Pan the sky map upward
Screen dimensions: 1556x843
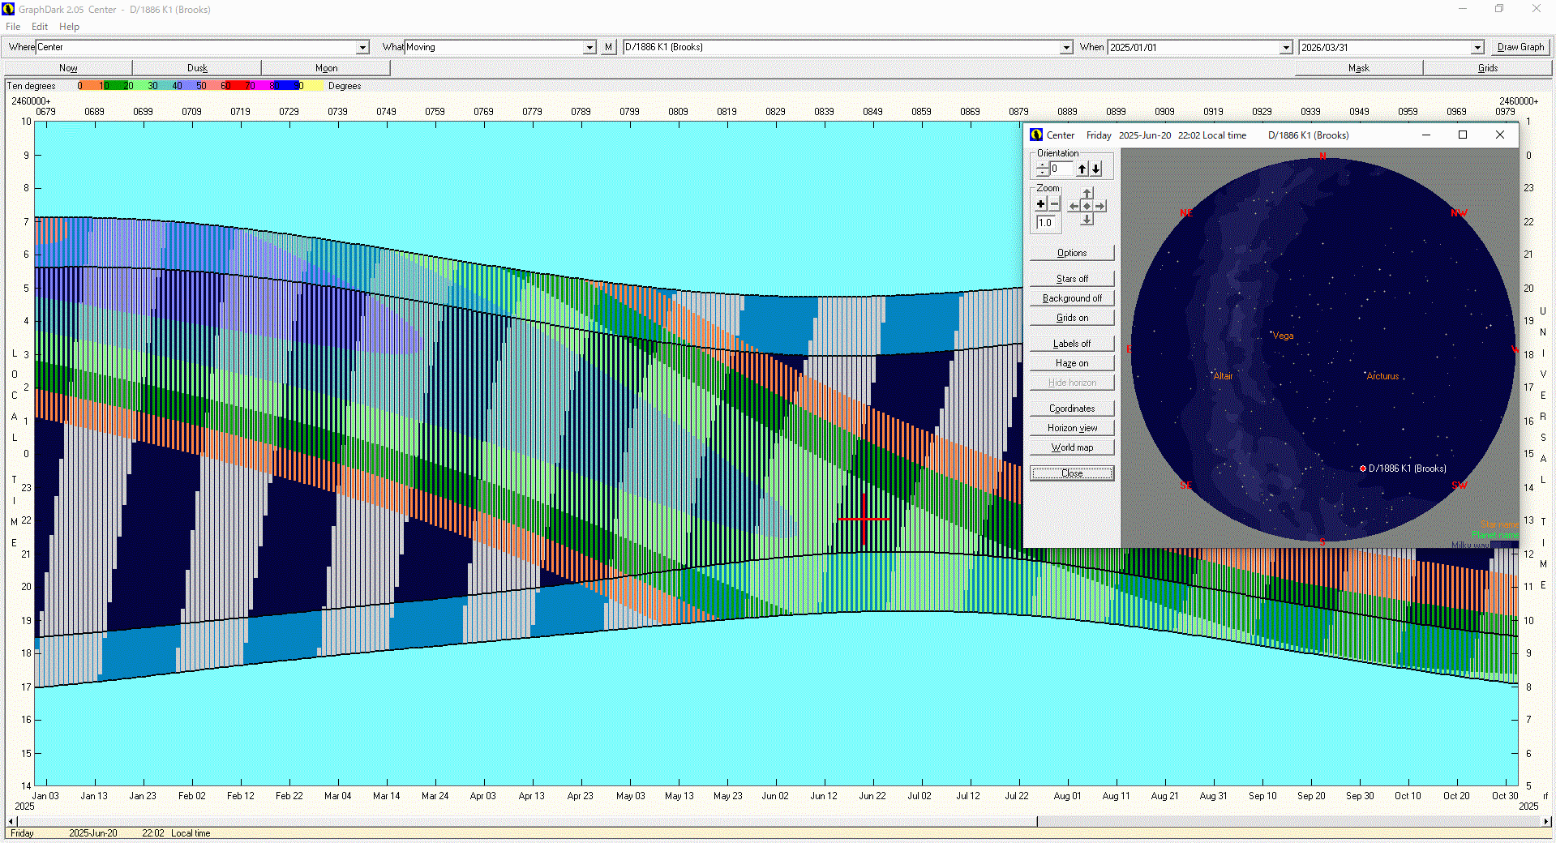[x=1087, y=193]
